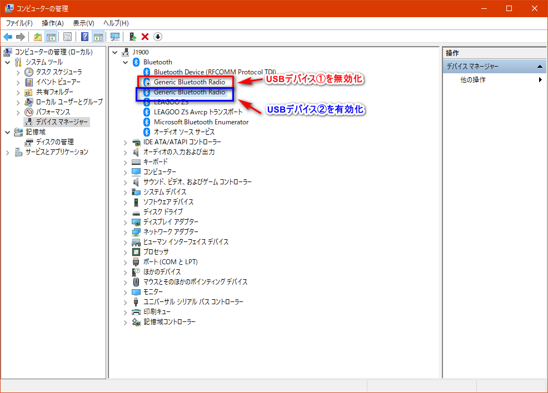Collapse the Bluetooth category in the device tree
Screen dimensions: 548x393
point(126,62)
